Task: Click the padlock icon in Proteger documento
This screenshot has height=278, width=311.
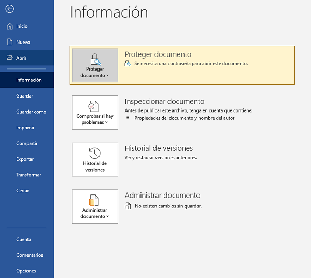Action: tap(95, 59)
